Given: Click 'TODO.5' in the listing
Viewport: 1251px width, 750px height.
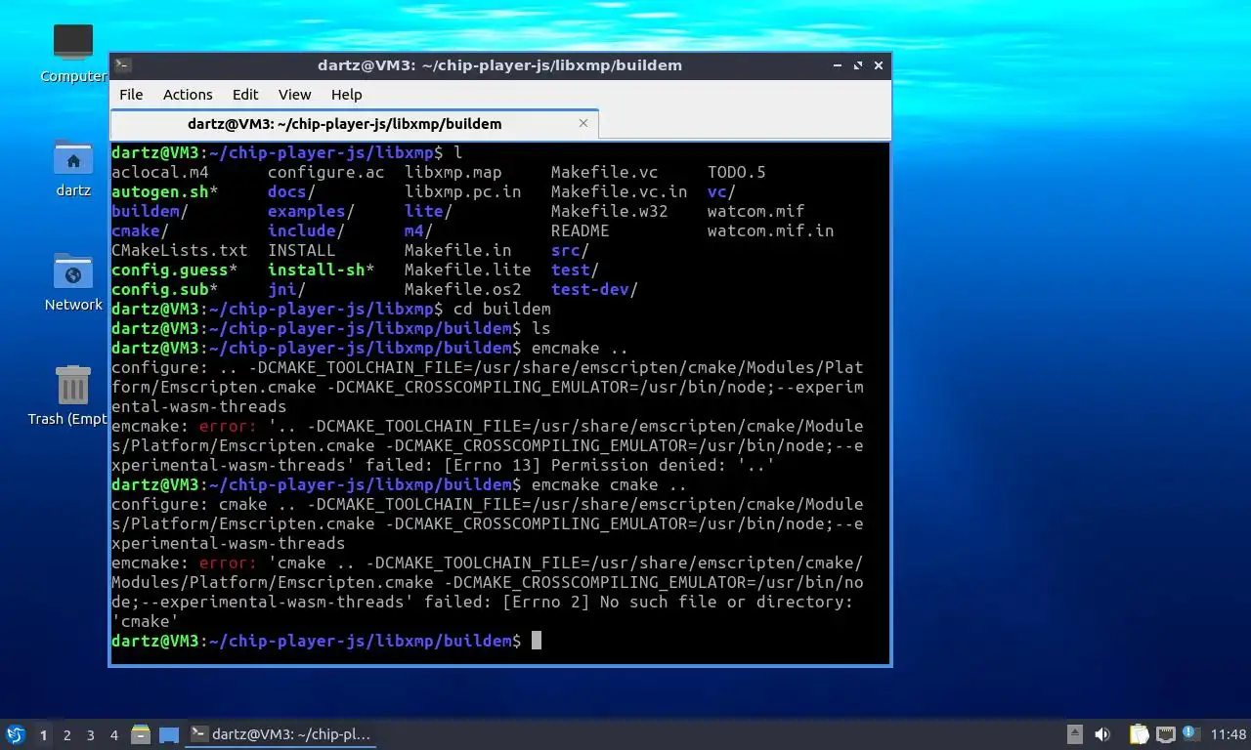Looking at the screenshot, I should pos(737,172).
